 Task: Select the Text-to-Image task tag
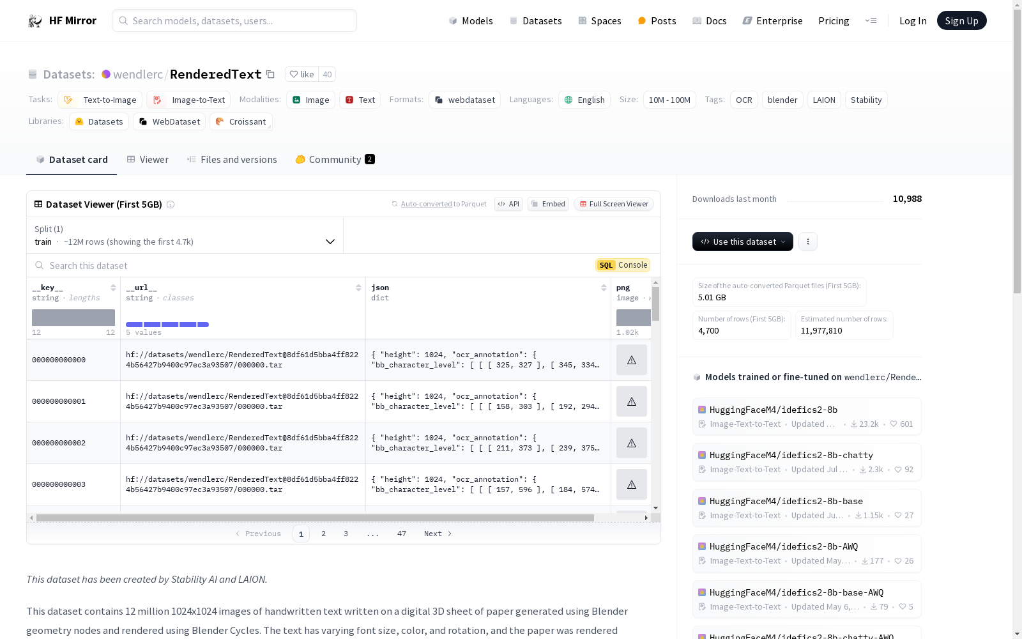tap(100, 100)
